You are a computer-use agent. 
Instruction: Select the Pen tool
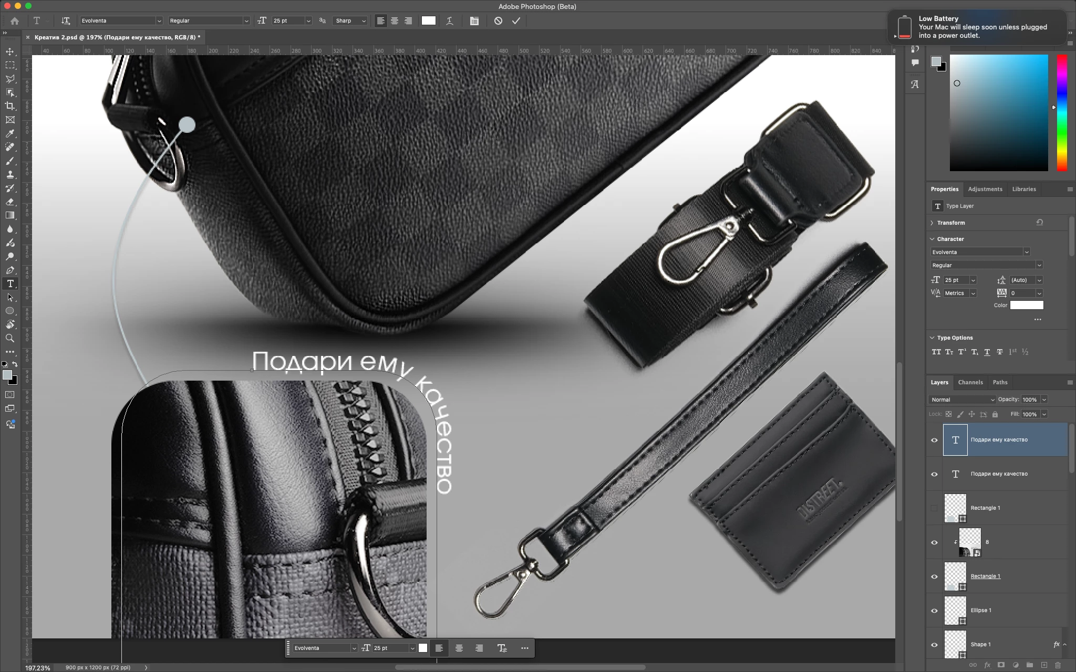click(x=10, y=270)
